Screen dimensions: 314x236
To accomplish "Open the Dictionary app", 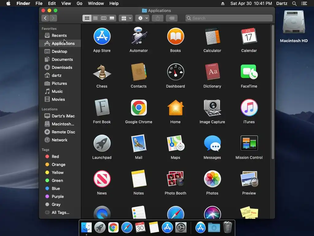I will (x=212, y=72).
